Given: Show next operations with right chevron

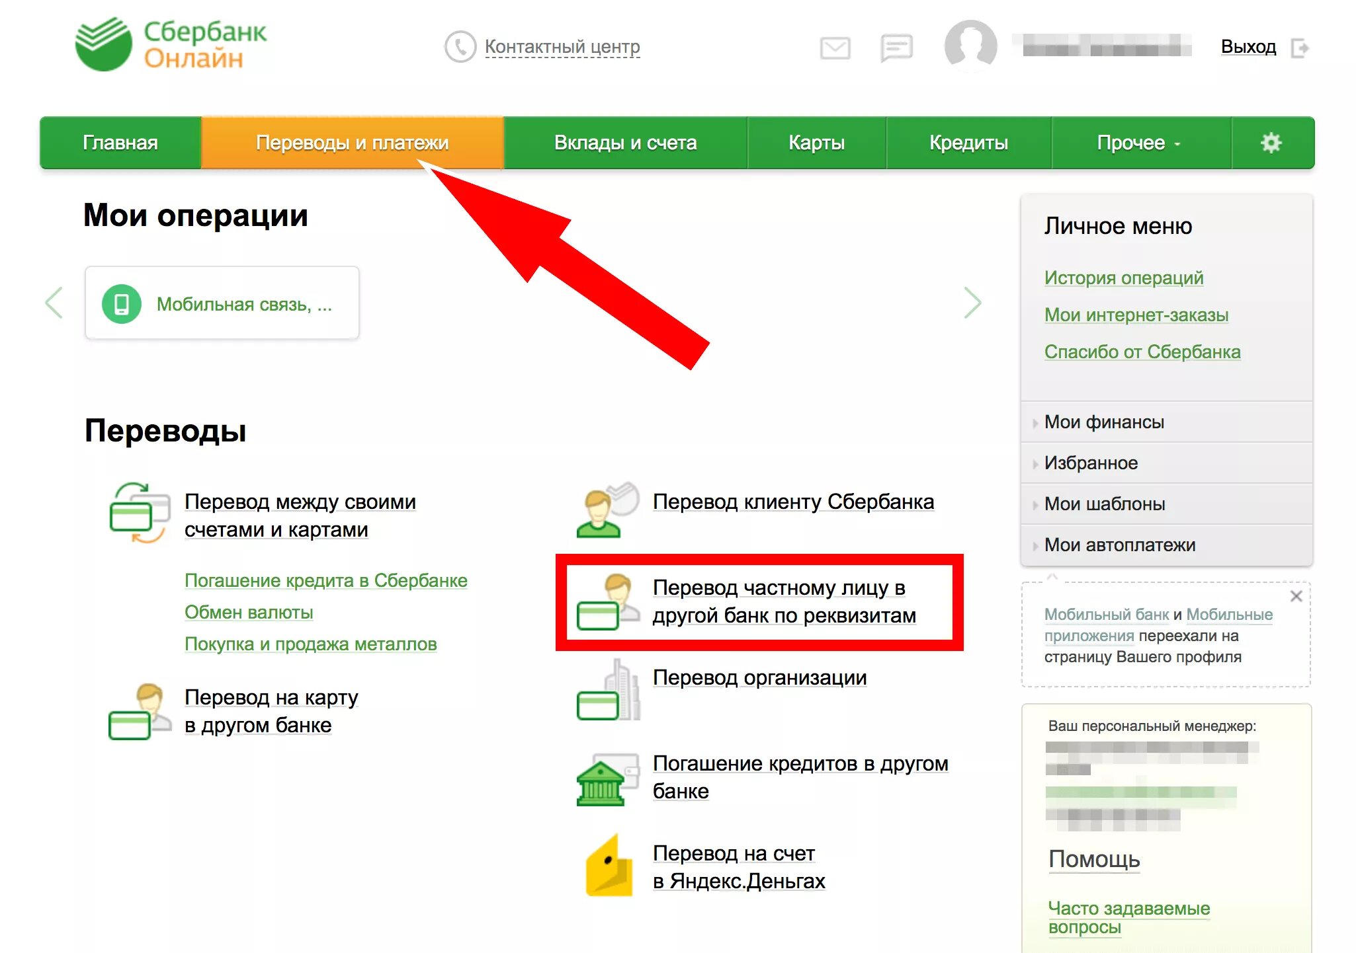Looking at the screenshot, I should (972, 303).
